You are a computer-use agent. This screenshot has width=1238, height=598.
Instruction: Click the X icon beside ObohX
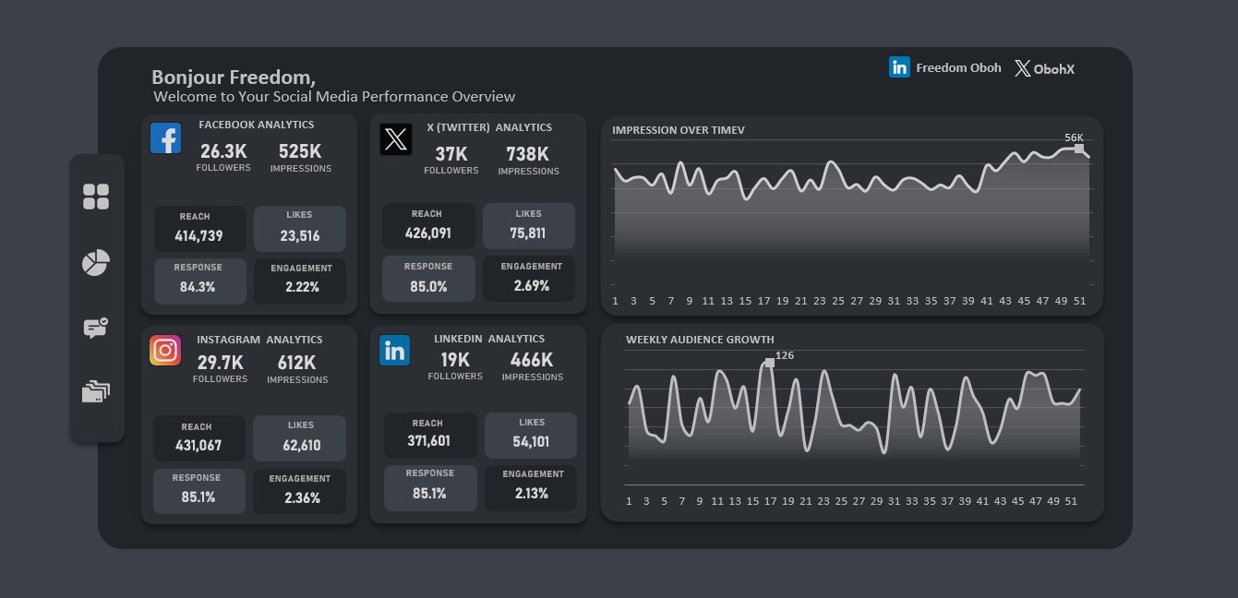[1022, 68]
